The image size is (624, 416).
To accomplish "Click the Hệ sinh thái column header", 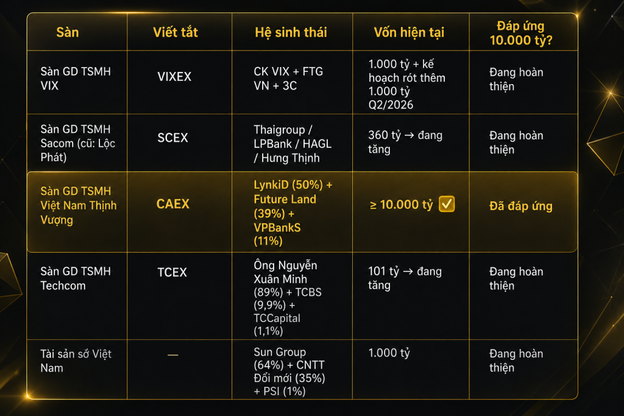I will (x=291, y=32).
